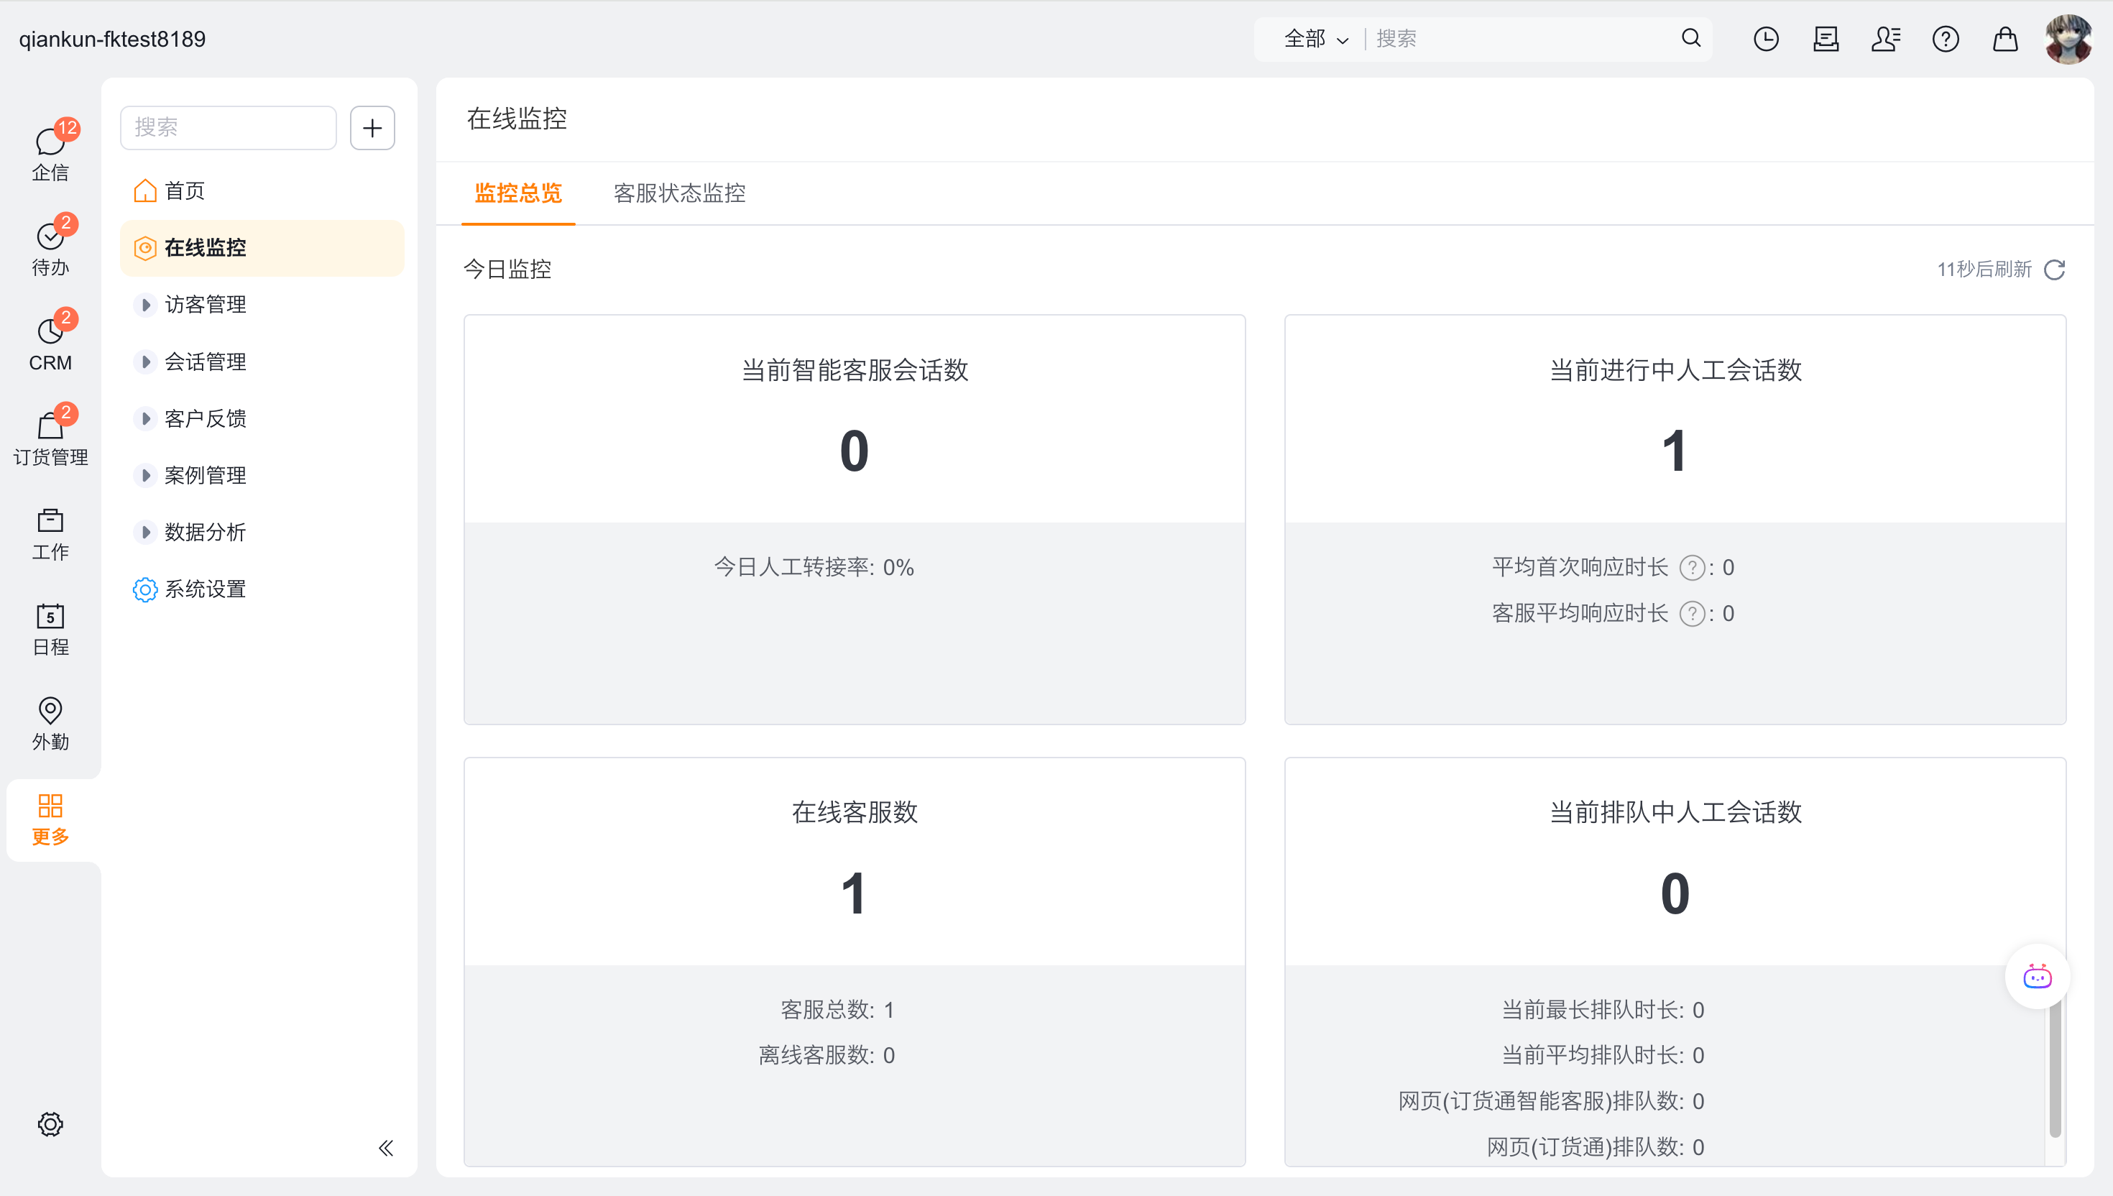Select the 监控总览 tab
2113x1196 pixels.
[517, 193]
